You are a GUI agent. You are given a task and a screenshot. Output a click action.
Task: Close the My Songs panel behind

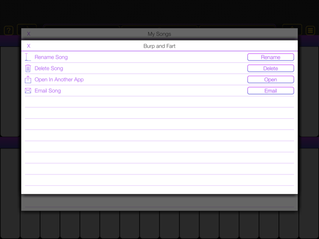(x=29, y=33)
